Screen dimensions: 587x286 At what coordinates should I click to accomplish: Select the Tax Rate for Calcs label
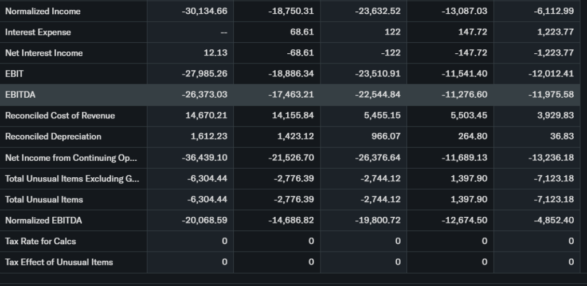pyautogui.click(x=41, y=241)
